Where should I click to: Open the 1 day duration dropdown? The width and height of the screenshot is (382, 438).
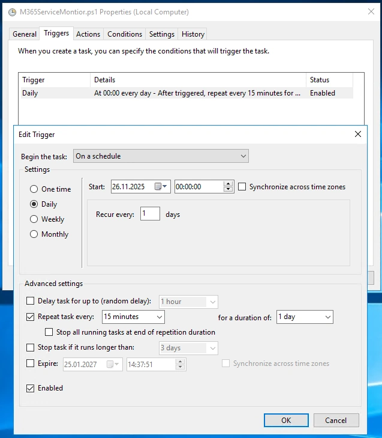tap(305, 317)
